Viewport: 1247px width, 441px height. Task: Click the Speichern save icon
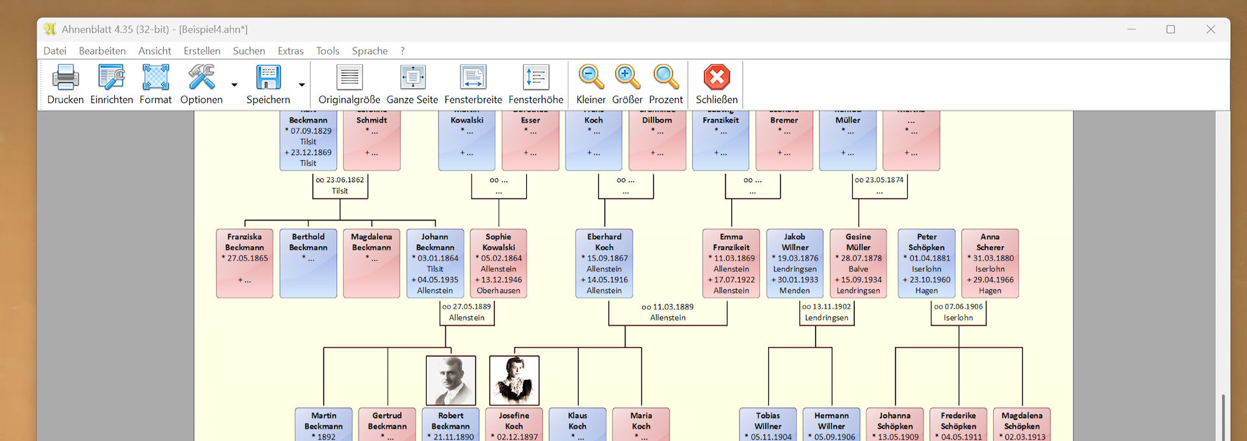pyautogui.click(x=268, y=78)
